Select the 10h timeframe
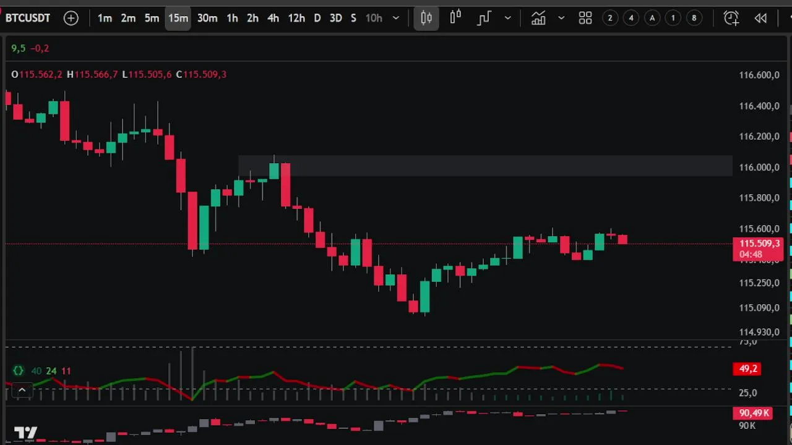The image size is (792, 445). 374,18
